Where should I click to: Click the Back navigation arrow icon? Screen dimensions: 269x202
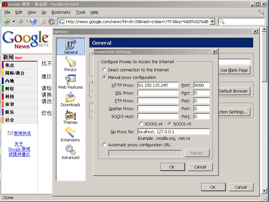pos(7,22)
